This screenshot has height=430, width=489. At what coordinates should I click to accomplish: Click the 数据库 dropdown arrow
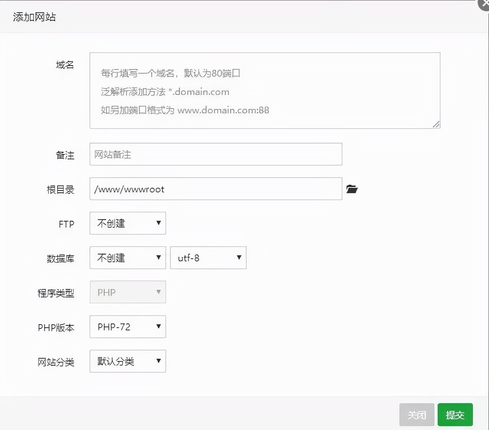[x=158, y=258]
